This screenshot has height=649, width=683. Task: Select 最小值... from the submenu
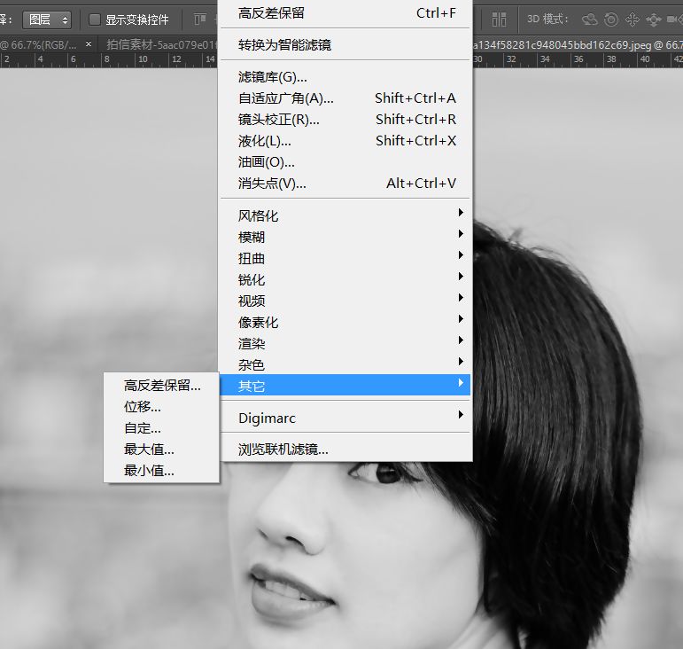coord(149,471)
